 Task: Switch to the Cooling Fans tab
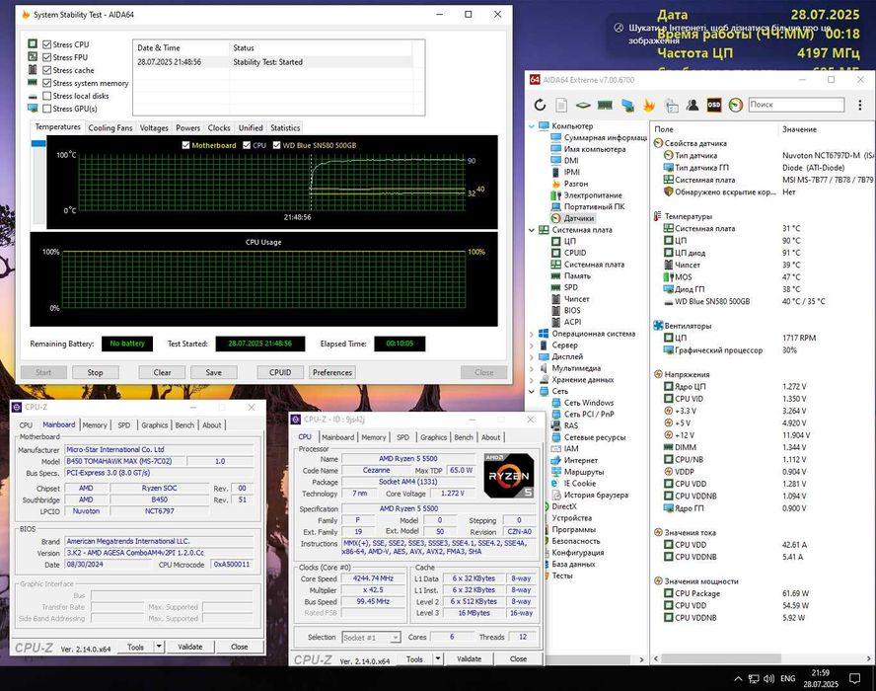110,127
